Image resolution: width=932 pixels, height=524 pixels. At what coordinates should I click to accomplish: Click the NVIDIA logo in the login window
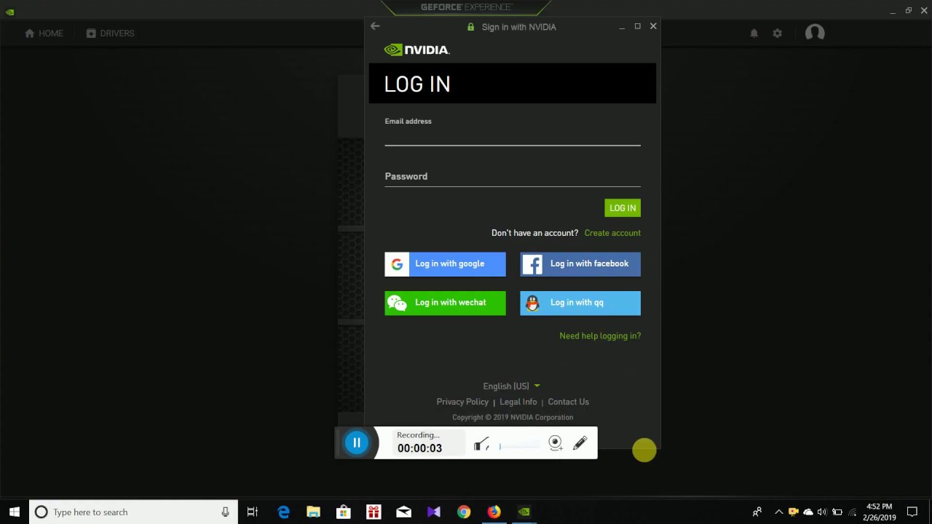pos(416,49)
